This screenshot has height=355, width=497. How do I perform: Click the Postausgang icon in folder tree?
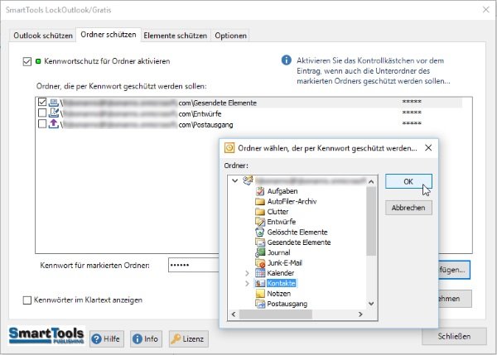point(260,304)
